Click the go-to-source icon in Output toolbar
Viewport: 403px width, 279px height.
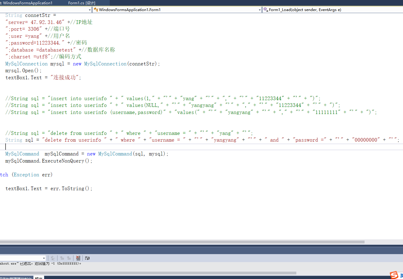coord(53,258)
